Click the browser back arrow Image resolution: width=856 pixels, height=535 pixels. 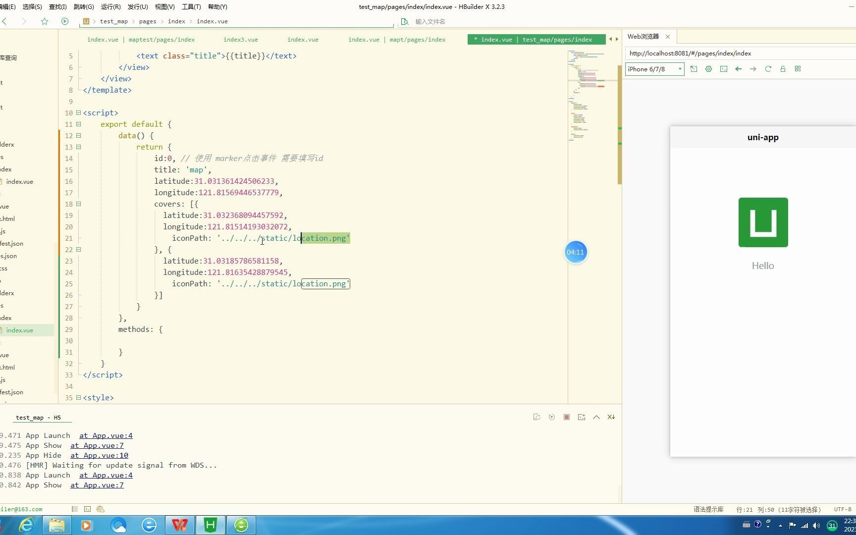[739, 69]
